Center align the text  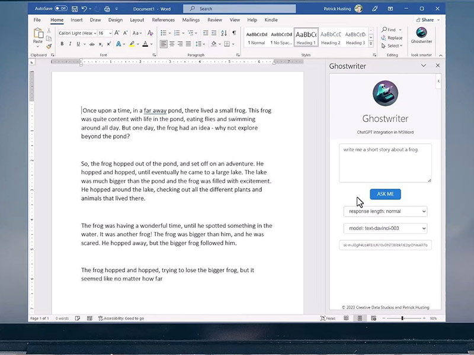pos(172,44)
